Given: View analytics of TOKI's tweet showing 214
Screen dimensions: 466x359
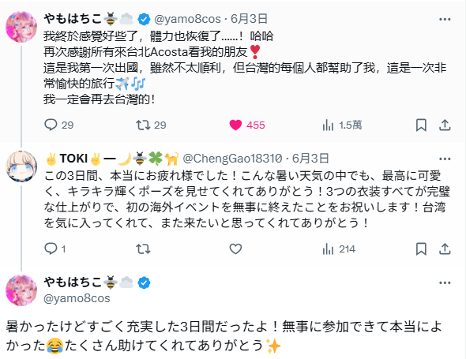Looking at the screenshot, I should coord(339,249).
